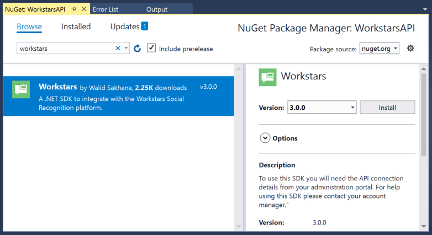Switch to the Browse tab
432x235 pixels.
point(29,26)
